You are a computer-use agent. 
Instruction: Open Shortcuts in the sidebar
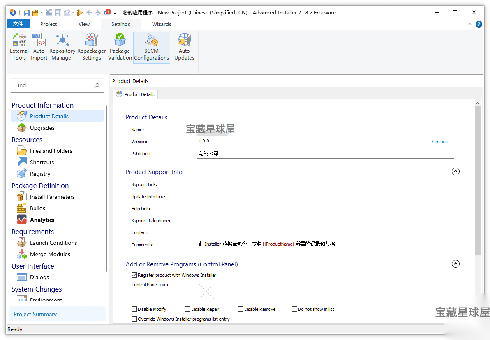tap(42, 162)
